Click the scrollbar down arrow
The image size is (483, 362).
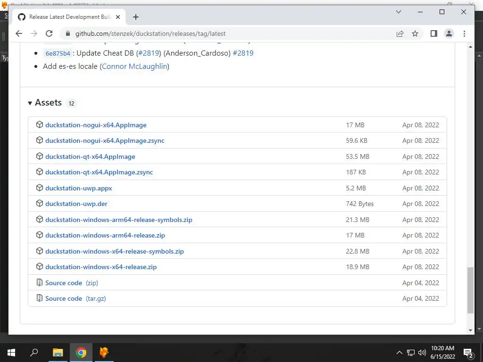tap(470, 330)
